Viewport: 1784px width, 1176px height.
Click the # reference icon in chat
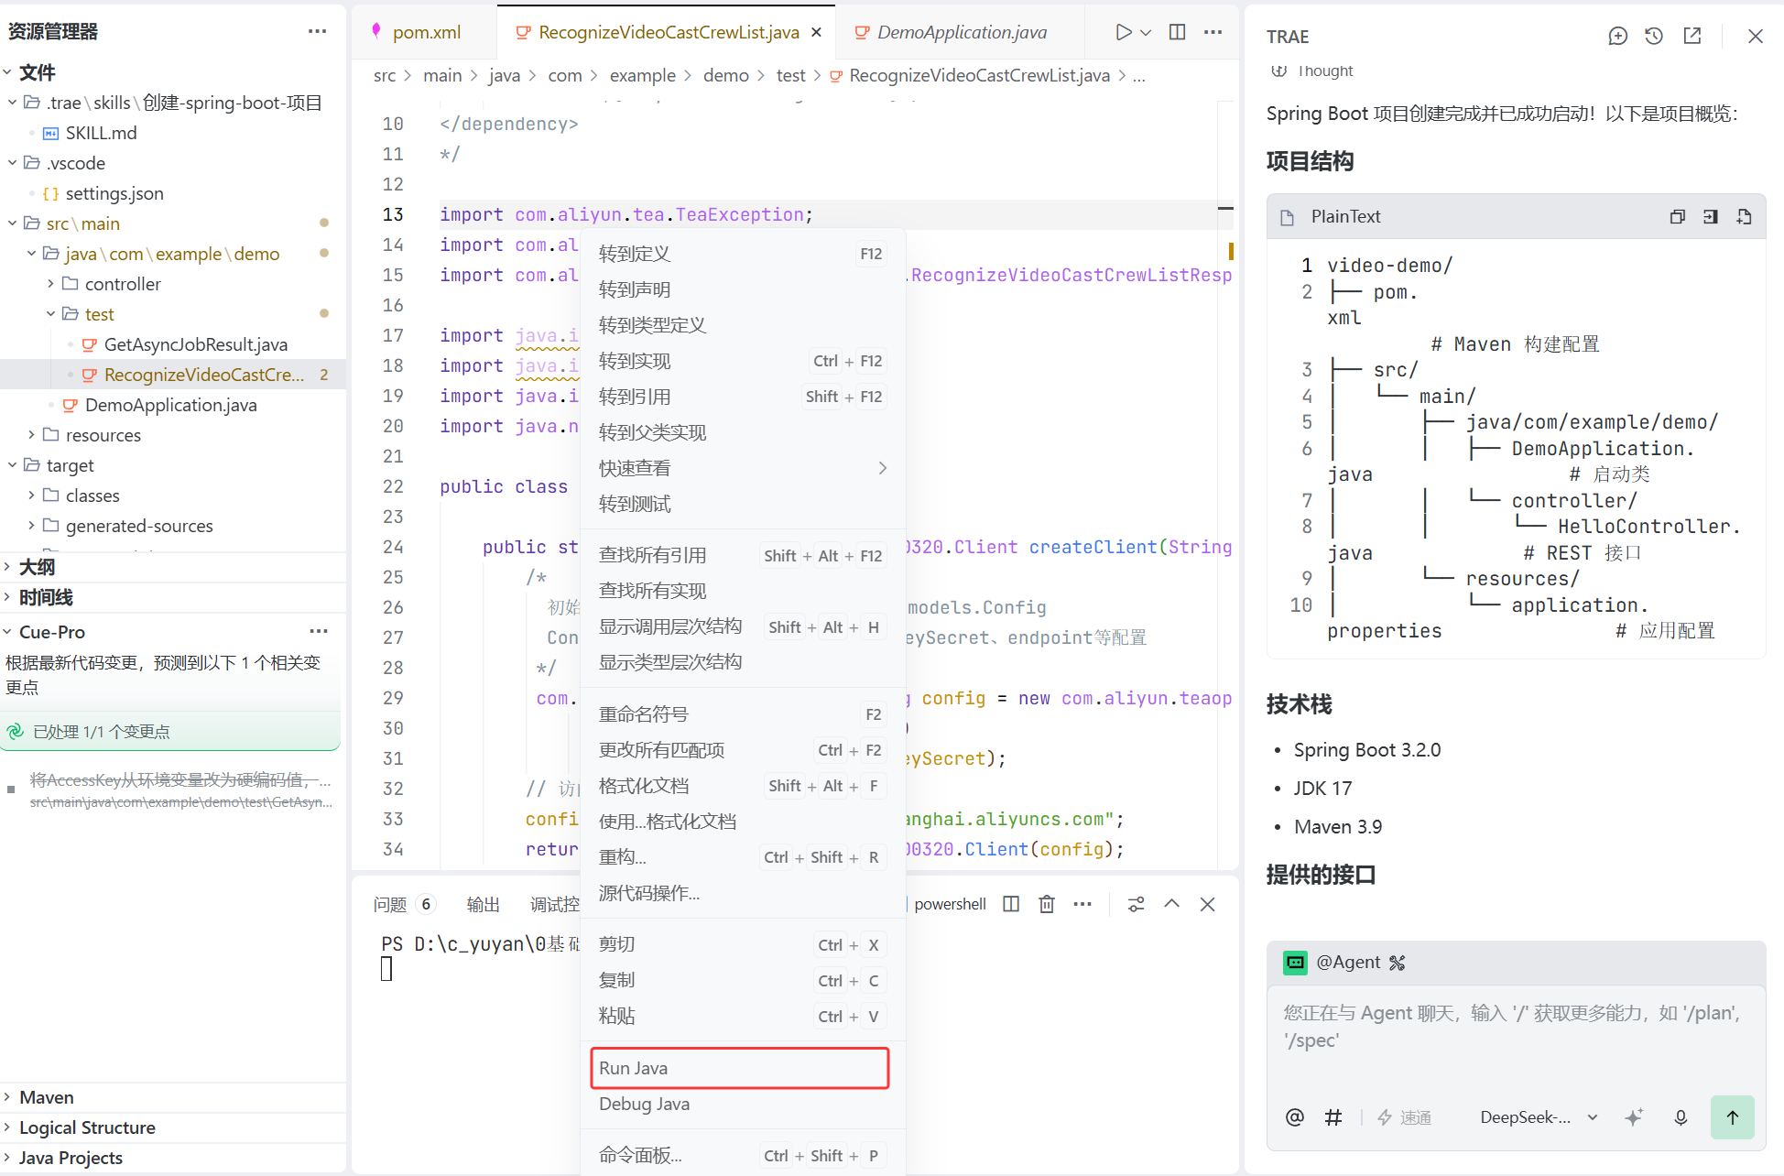pos(1333,1117)
